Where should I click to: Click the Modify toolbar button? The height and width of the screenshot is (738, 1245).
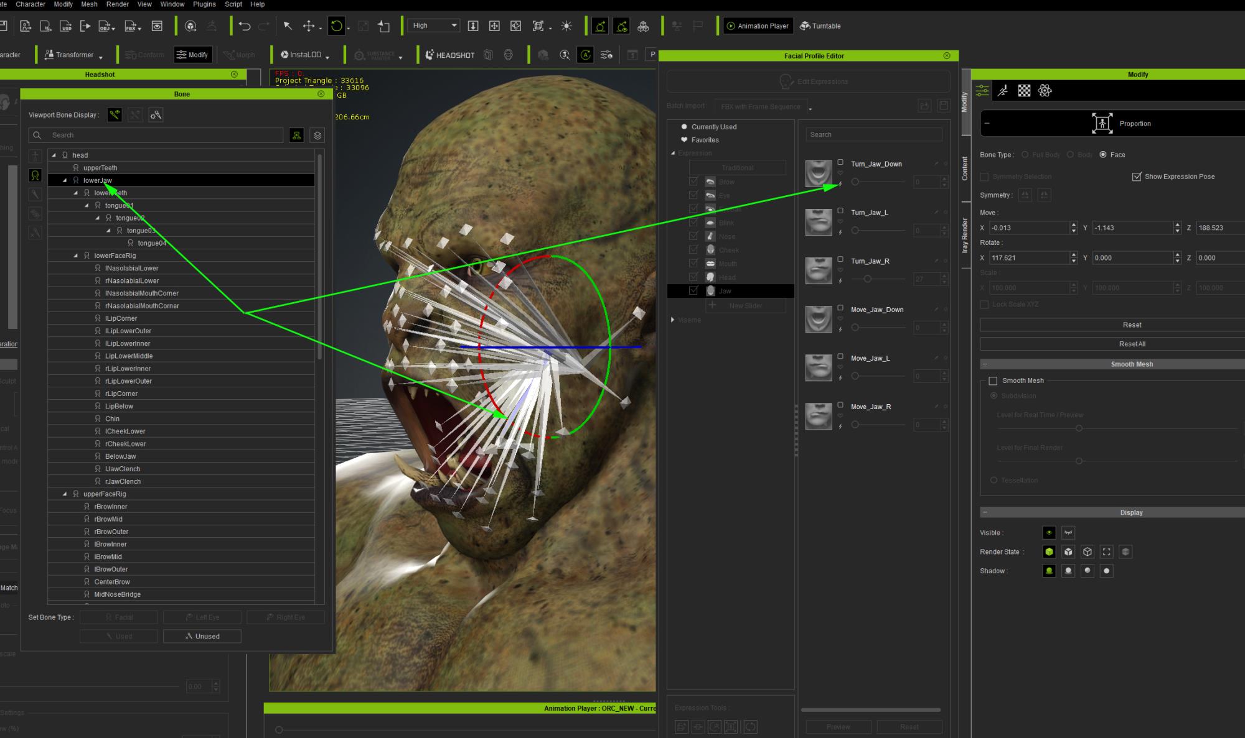pyautogui.click(x=193, y=55)
